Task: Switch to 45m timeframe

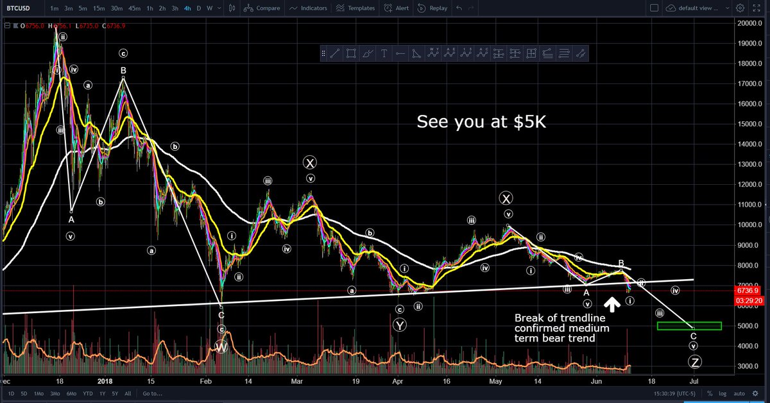Action: point(134,8)
